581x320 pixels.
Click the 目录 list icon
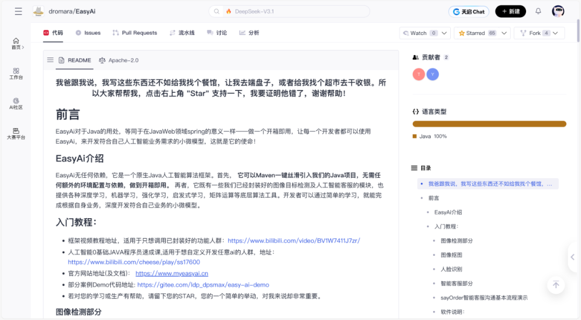(x=414, y=168)
